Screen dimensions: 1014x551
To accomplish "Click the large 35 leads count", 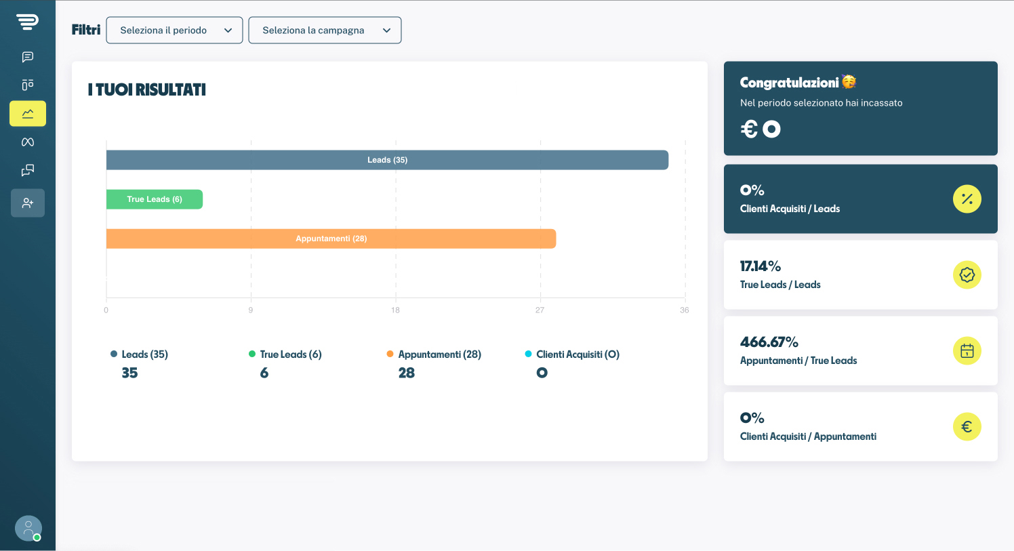I will tap(129, 373).
